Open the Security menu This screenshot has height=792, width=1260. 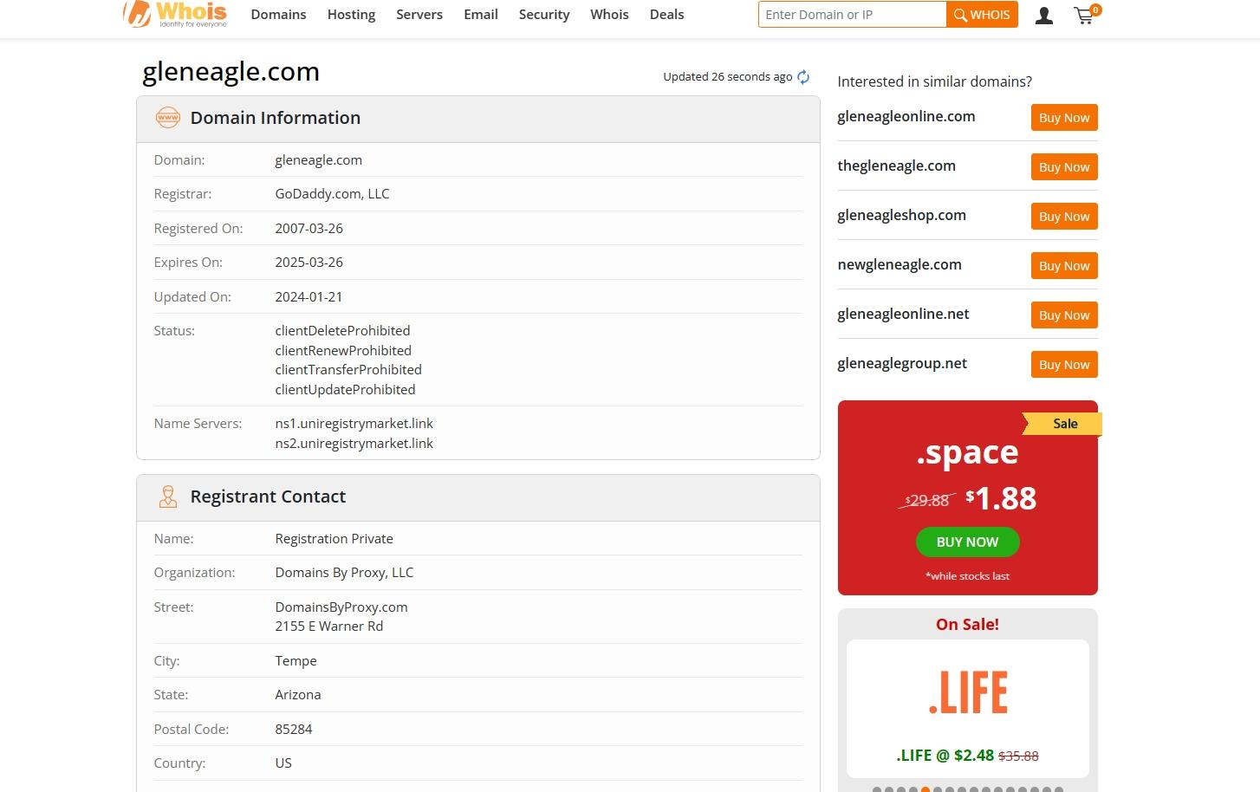point(544,15)
